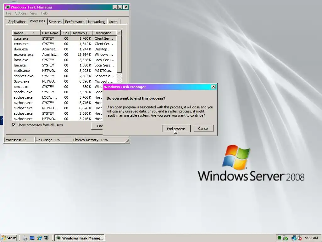The height and width of the screenshot is (242, 322).
Task: Open the Help menu
Action: click(44, 13)
